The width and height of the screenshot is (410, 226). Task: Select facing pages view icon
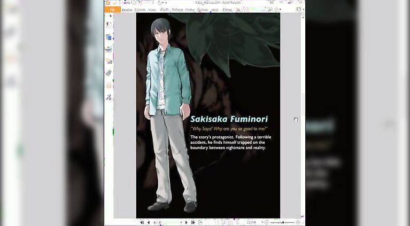tap(230, 222)
